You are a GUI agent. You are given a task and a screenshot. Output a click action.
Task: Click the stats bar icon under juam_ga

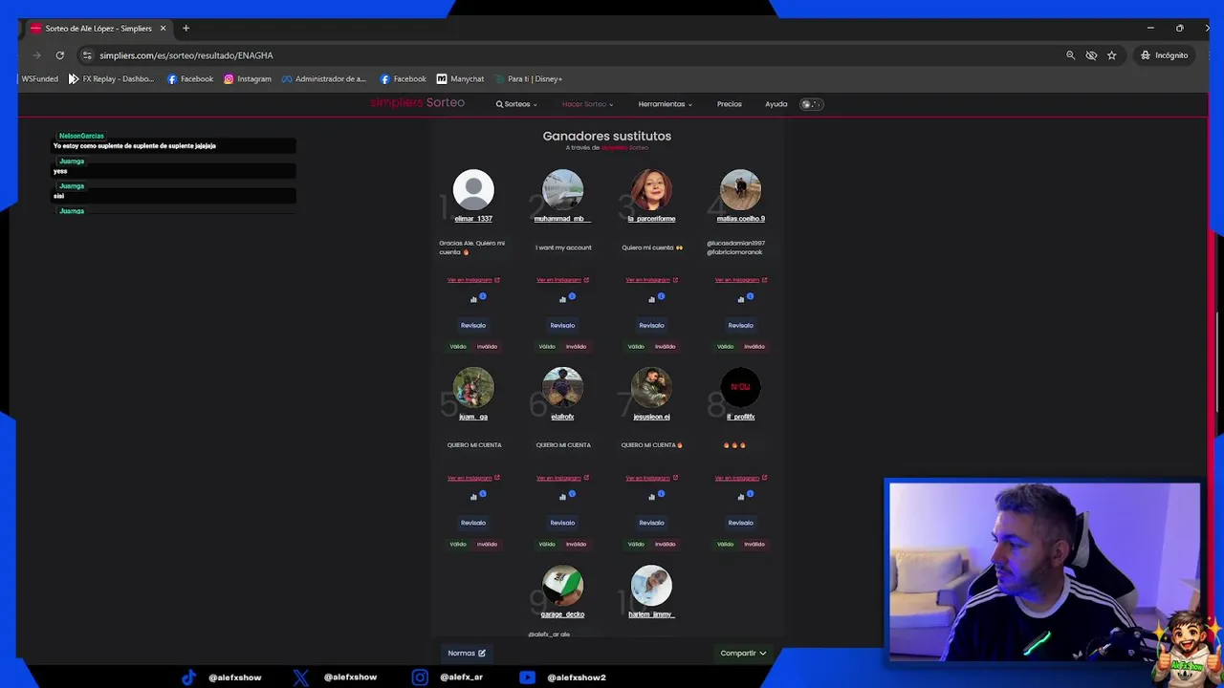tap(473, 497)
